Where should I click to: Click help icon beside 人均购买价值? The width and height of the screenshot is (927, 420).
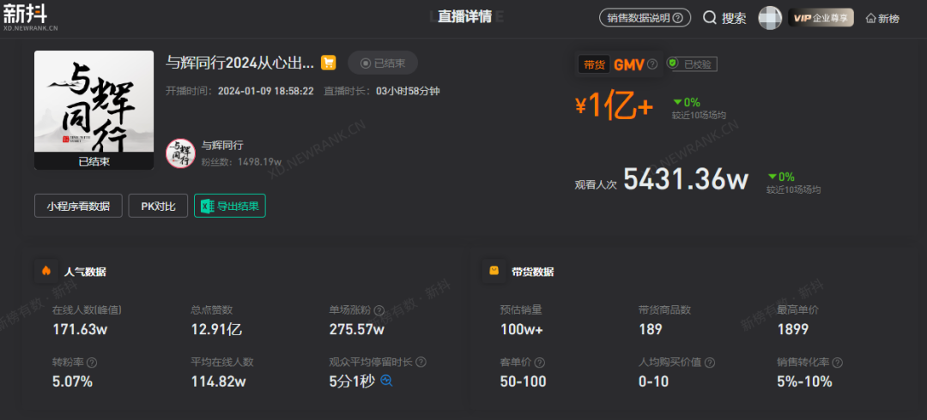[710, 362]
